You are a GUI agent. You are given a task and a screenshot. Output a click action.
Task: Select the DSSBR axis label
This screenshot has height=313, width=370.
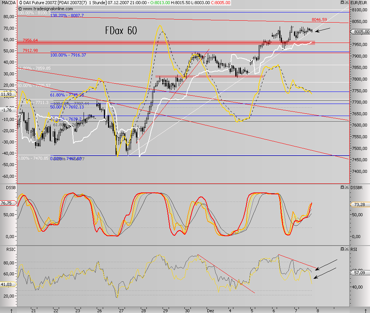coord(356,188)
